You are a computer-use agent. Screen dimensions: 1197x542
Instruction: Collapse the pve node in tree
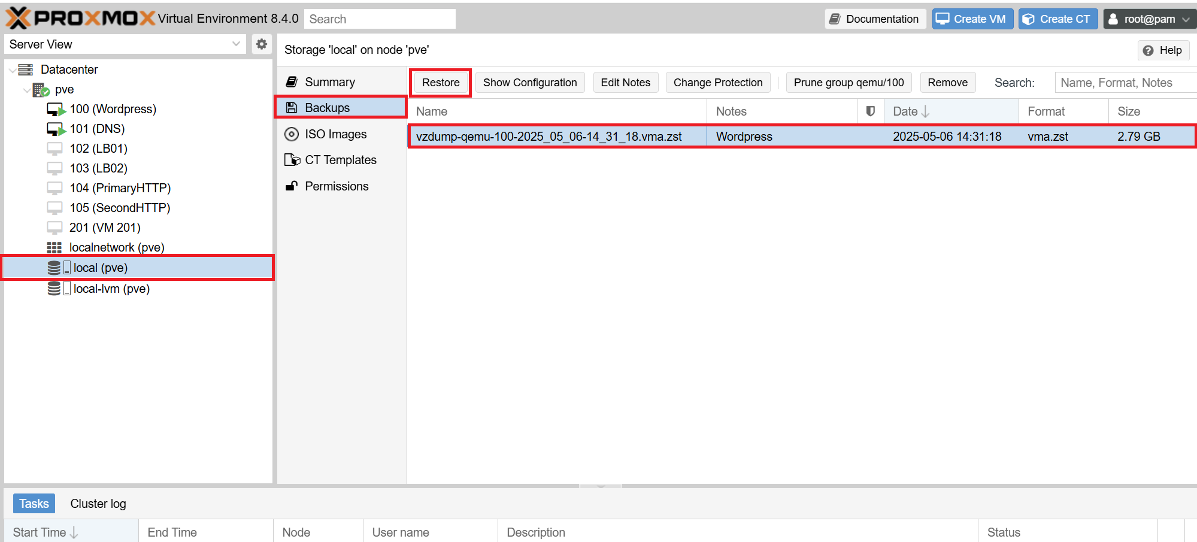[x=26, y=90]
